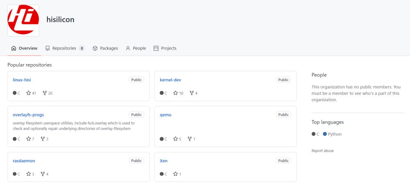Click the fork icon on rasdaemon
Viewport: 410px width, 191px height.
(43, 174)
